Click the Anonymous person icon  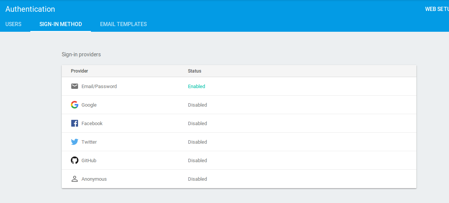75,179
